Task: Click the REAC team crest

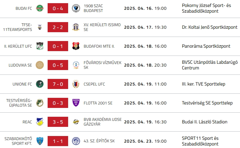Action: [39, 122]
